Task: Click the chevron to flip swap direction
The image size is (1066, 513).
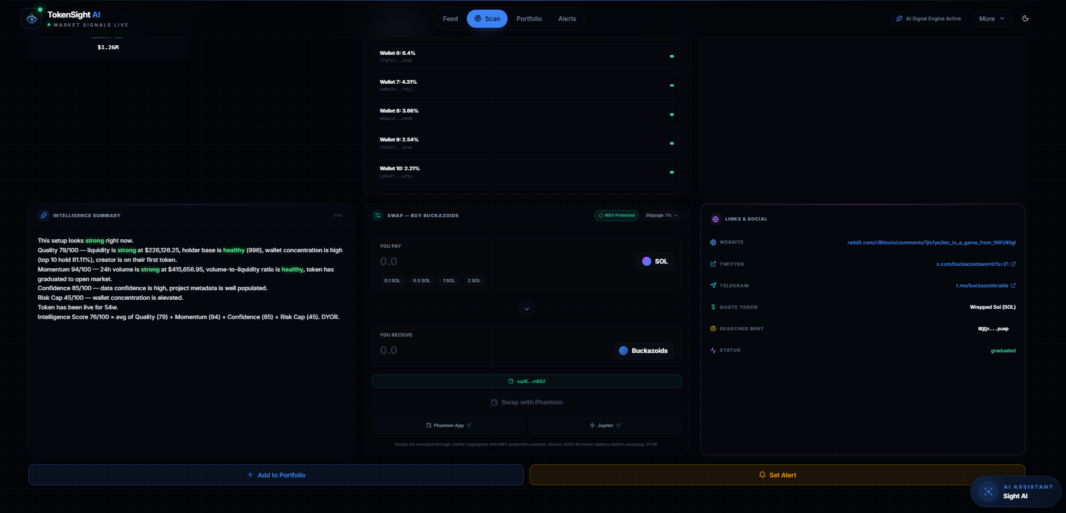Action: click(x=526, y=309)
